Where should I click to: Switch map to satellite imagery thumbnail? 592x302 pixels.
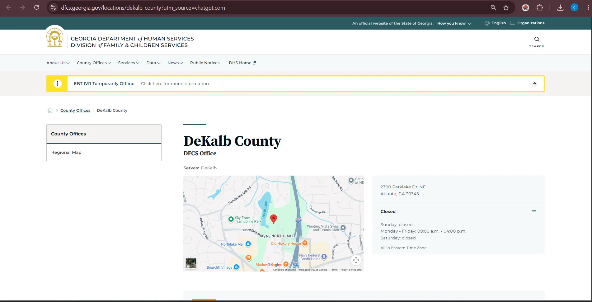pos(191,263)
